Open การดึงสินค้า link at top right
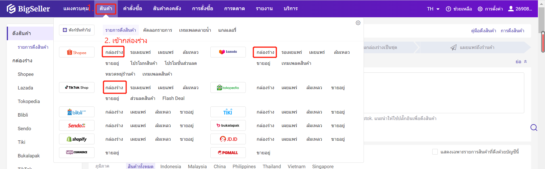The height and width of the screenshot is (169, 545). tap(512, 31)
